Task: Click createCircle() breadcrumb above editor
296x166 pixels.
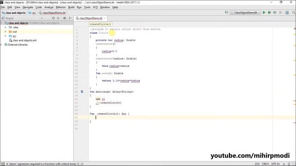Action: click(x=100, y=24)
